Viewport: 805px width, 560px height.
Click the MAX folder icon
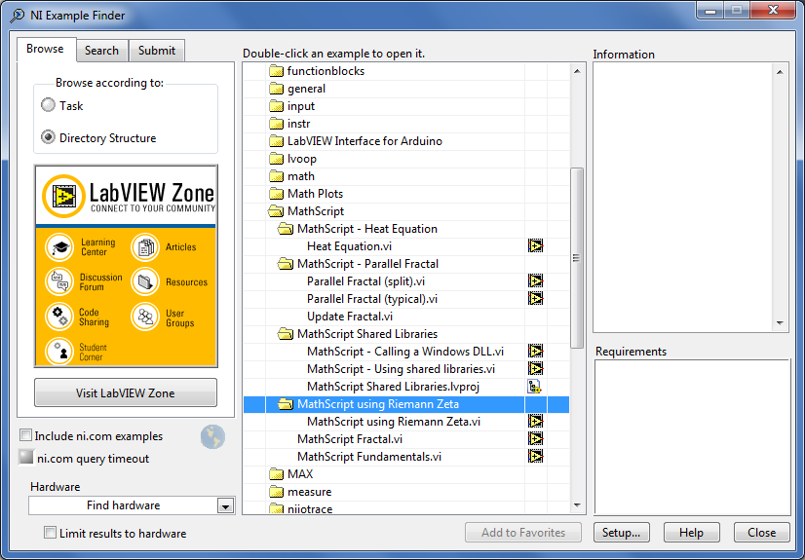point(276,474)
